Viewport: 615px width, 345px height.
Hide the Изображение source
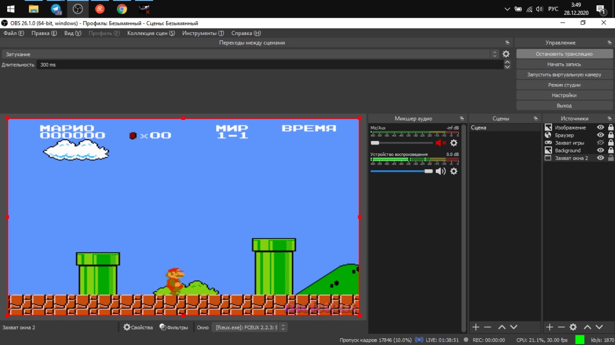click(x=601, y=128)
